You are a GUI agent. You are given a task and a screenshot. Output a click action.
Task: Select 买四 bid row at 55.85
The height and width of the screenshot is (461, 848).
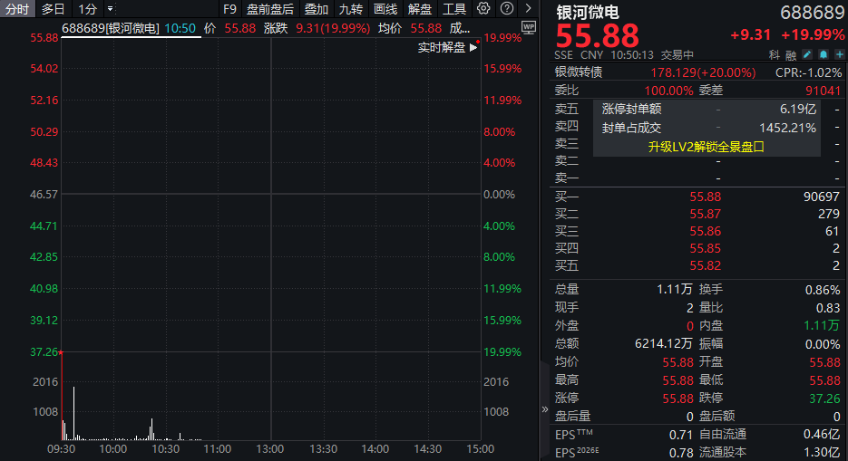697,248
